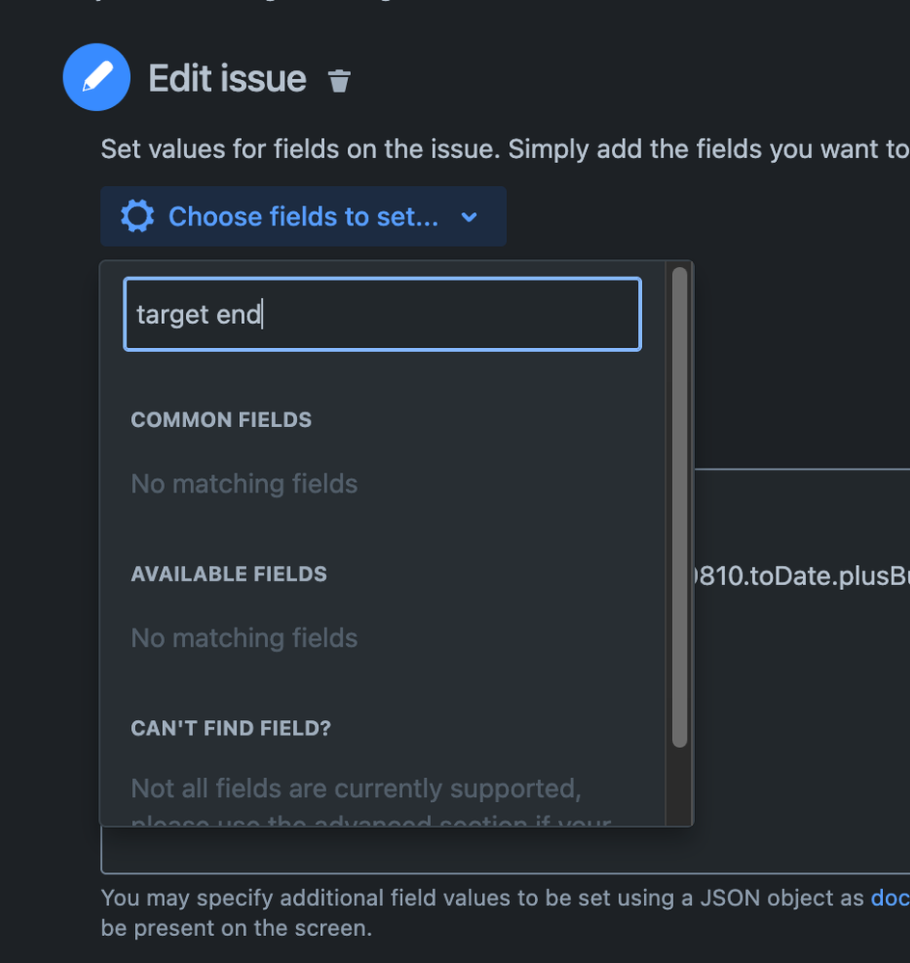Screen dimensions: 910x963
Task: Click the Not all fields supported notice
Action: coord(357,789)
